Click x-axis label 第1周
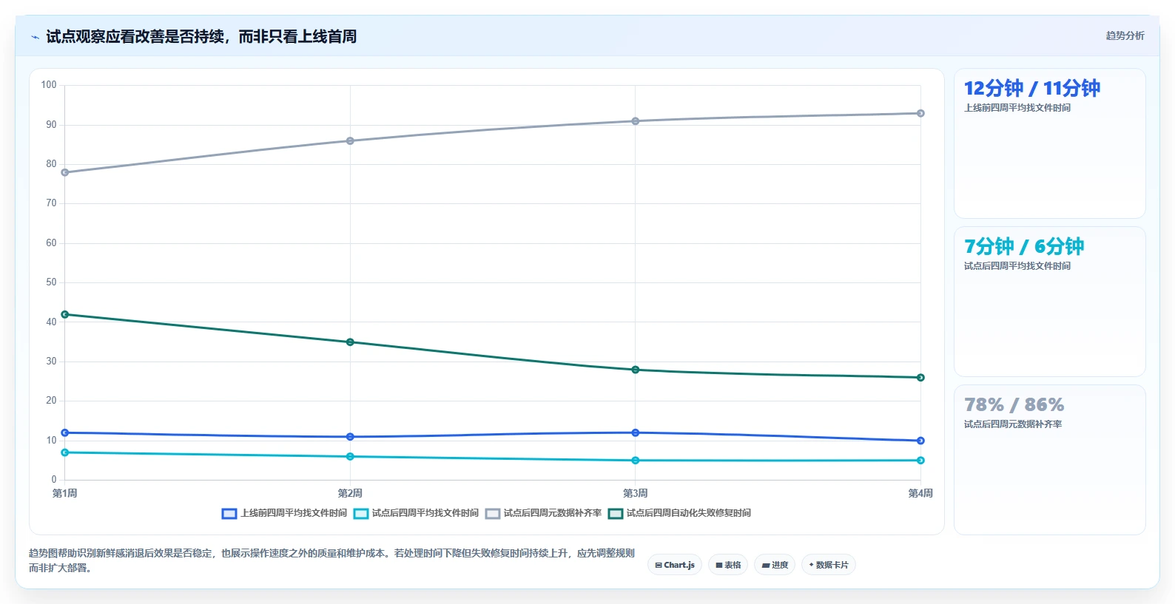This screenshot has width=1175, height=604. tap(65, 493)
